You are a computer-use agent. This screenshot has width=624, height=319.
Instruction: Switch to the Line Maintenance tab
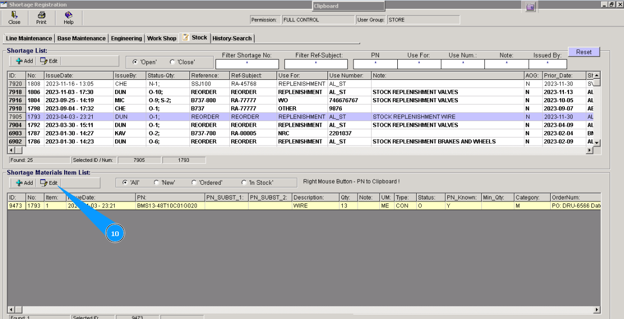pyautogui.click(x=29, y=38)
